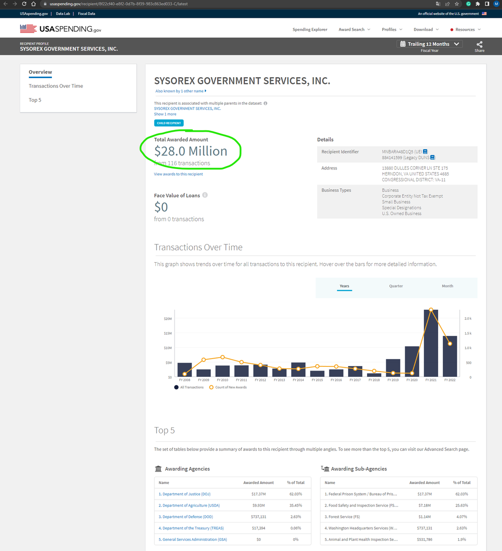Image resolution: width=502 pixels, height=551 pixels.
Task: Reload the page with the refresh icon
Action: click(24, 4)
